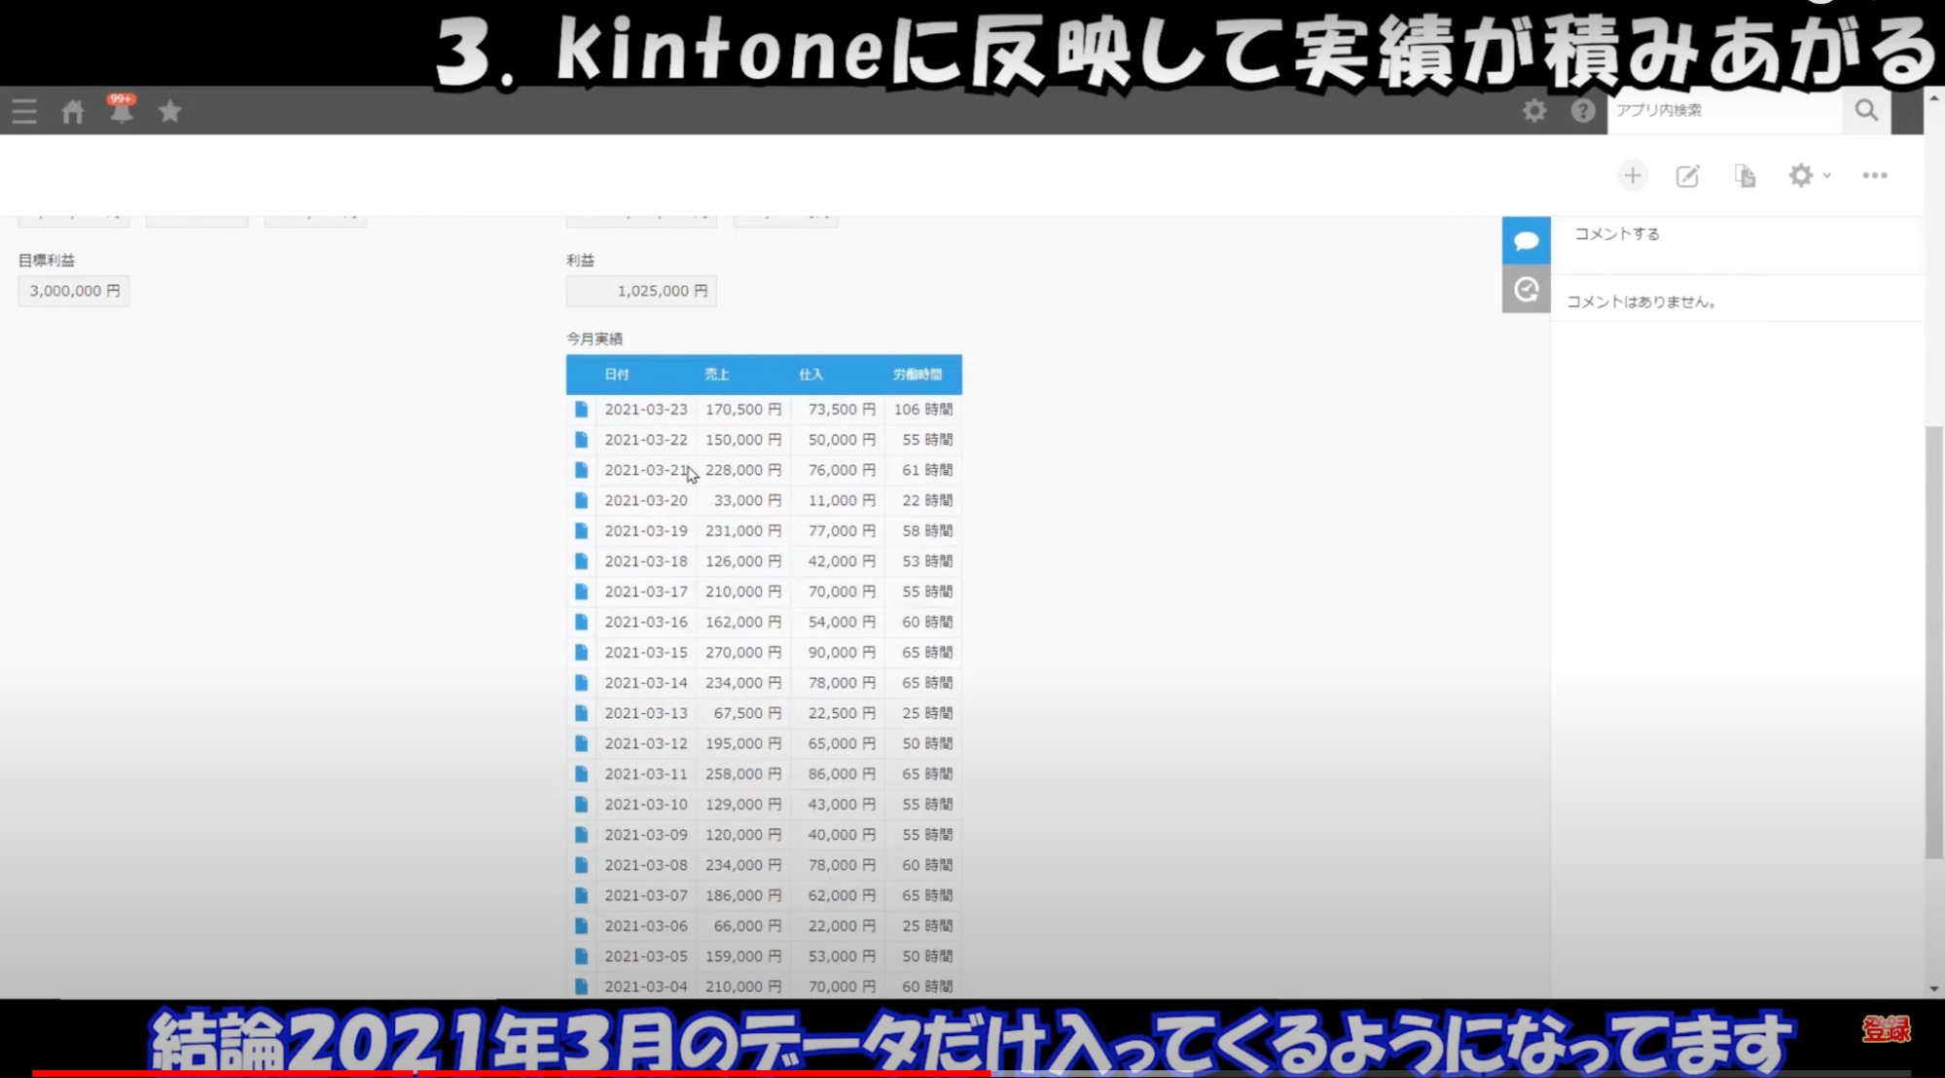
Task: Expand the app settings gear dropdown
Action: (x=1809, y=176)
